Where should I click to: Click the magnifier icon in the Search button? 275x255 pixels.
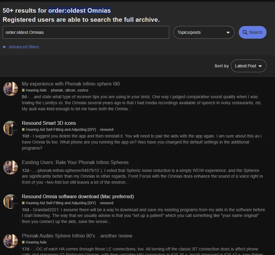click(x=245, y=32)
